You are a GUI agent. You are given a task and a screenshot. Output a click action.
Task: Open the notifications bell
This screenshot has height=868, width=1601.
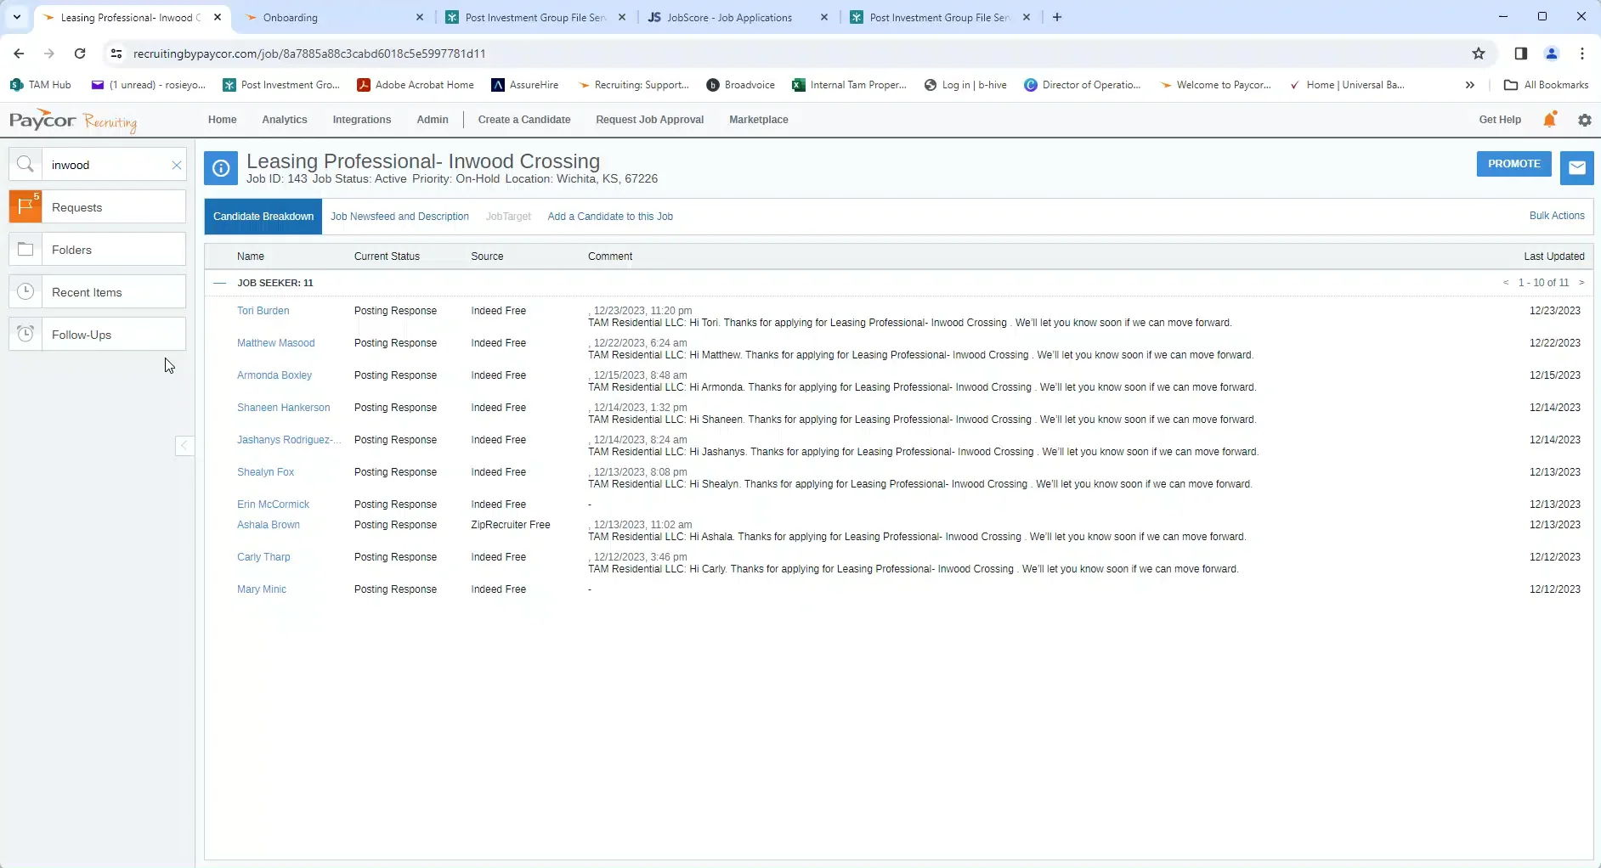pos(1550,120)
